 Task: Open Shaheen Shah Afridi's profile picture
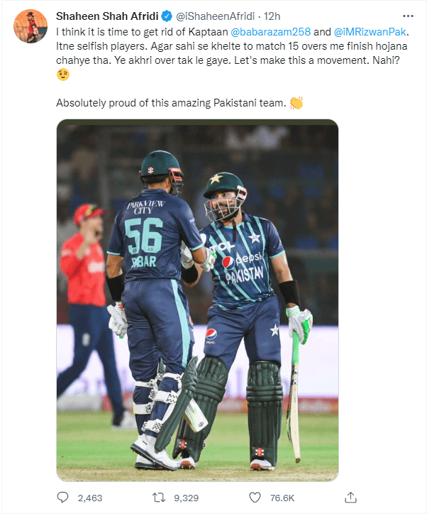pyautogui.click(x=30, y=26)
